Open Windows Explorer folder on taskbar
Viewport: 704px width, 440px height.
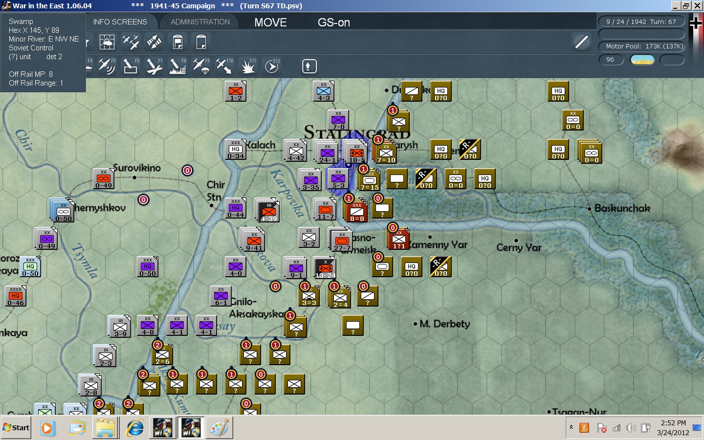click(105, 428)
